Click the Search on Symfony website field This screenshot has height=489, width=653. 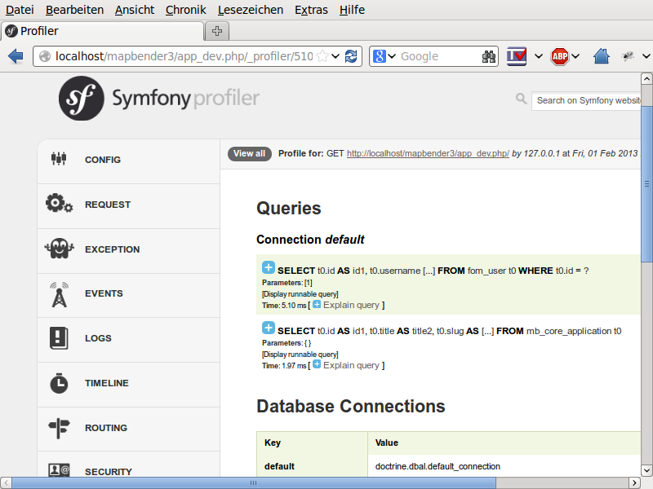click(x=588, y=100)
